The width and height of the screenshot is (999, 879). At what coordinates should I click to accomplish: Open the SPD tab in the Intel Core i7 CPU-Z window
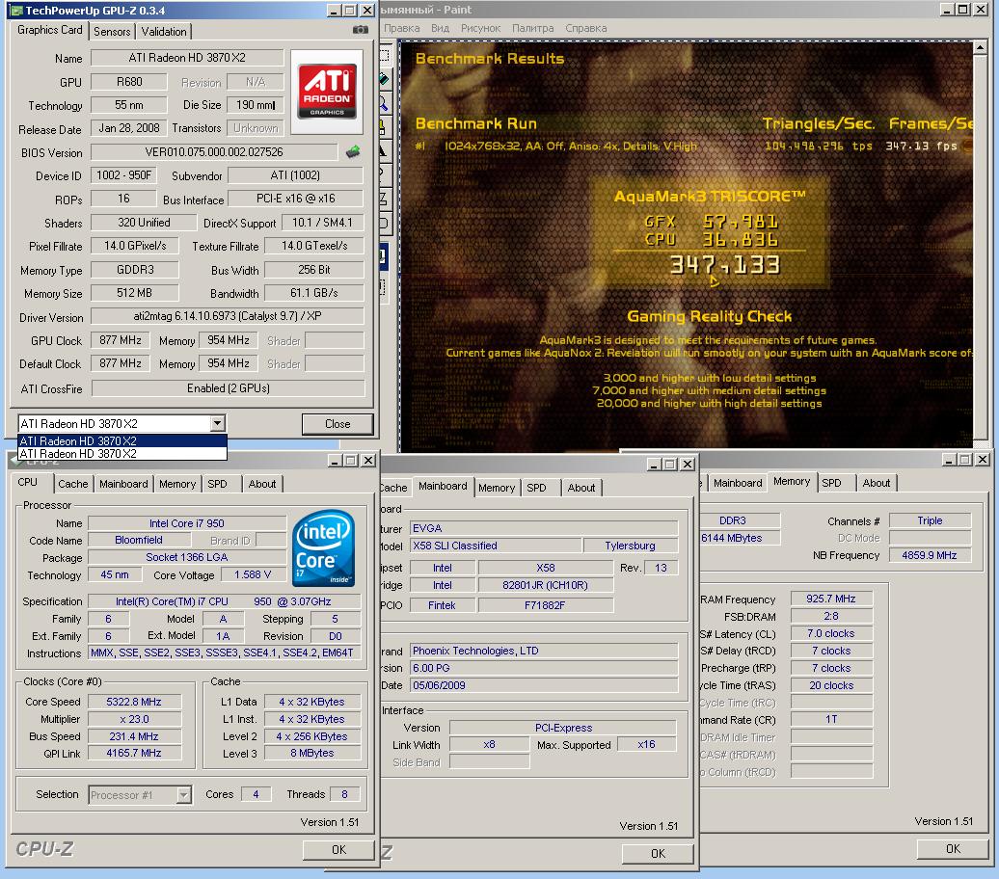(217, 484)
